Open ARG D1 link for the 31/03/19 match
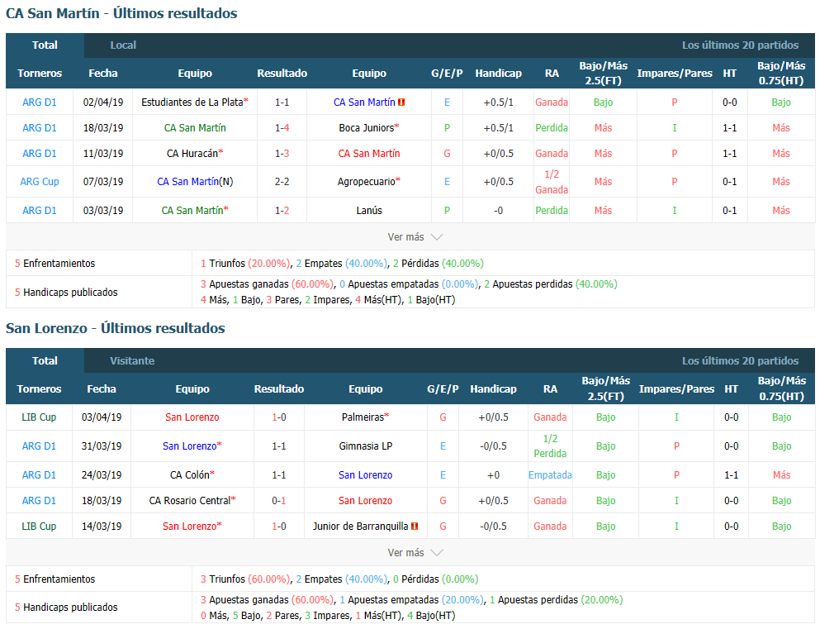The height and width of the screenshot is (629, 820). pos(39,446)
